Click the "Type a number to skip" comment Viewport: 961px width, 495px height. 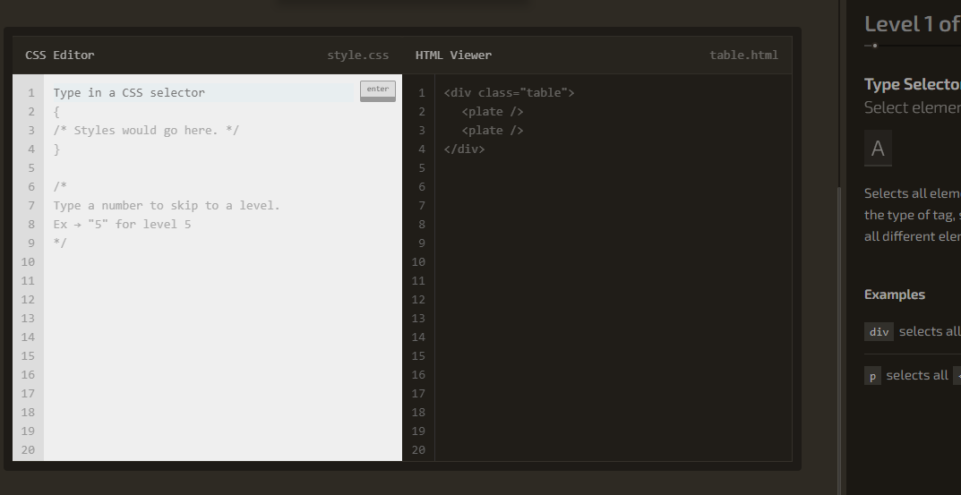[x=167, y=205]
